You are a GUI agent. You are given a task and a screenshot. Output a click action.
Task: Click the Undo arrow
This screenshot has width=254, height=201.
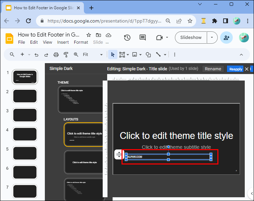(36, 55)
